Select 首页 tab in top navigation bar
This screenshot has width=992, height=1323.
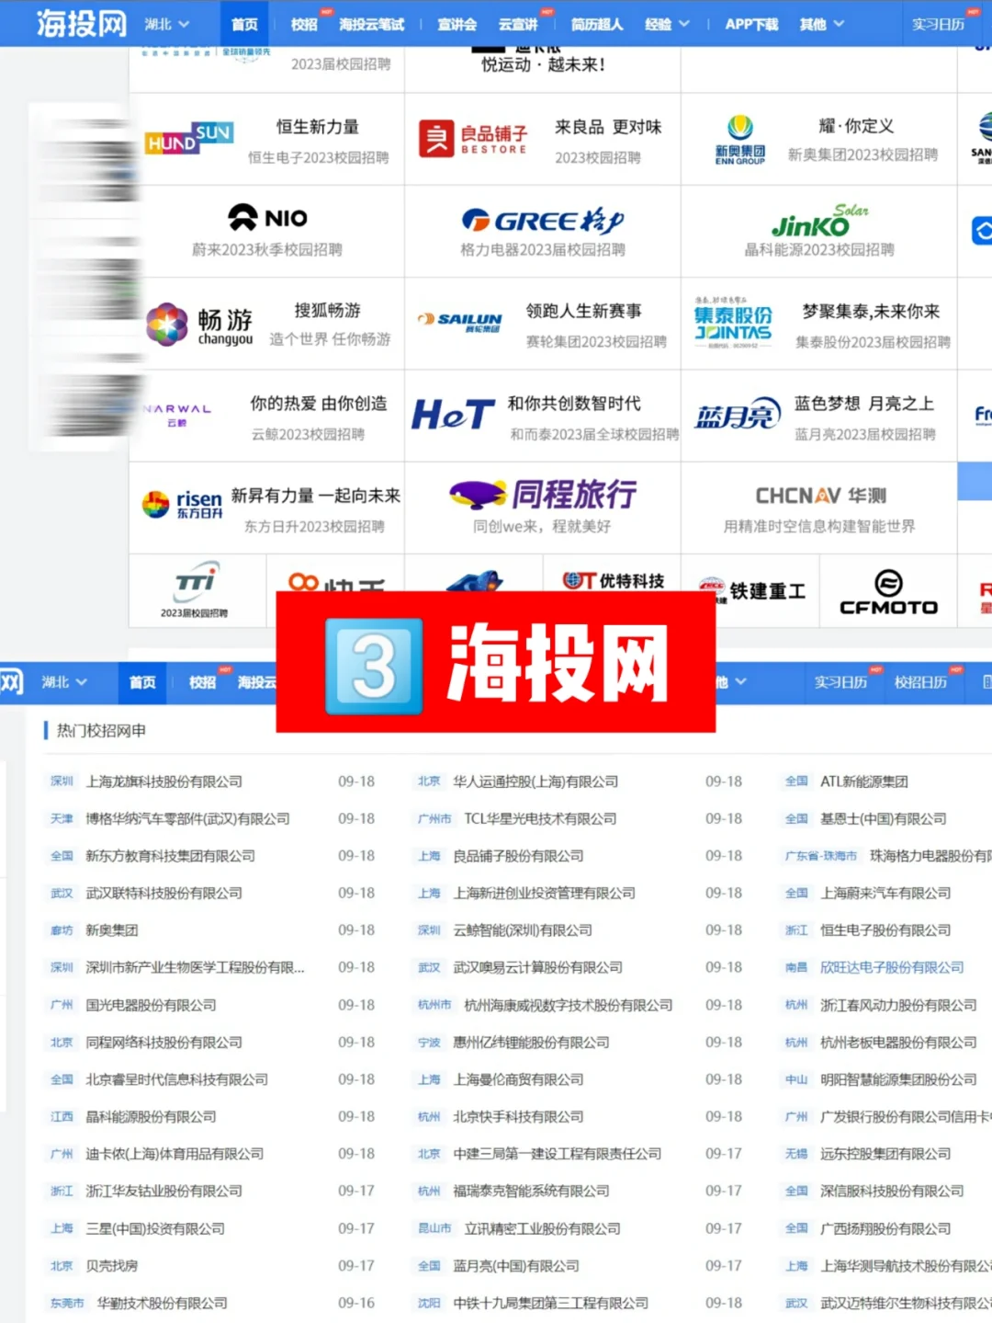(244, 24)
